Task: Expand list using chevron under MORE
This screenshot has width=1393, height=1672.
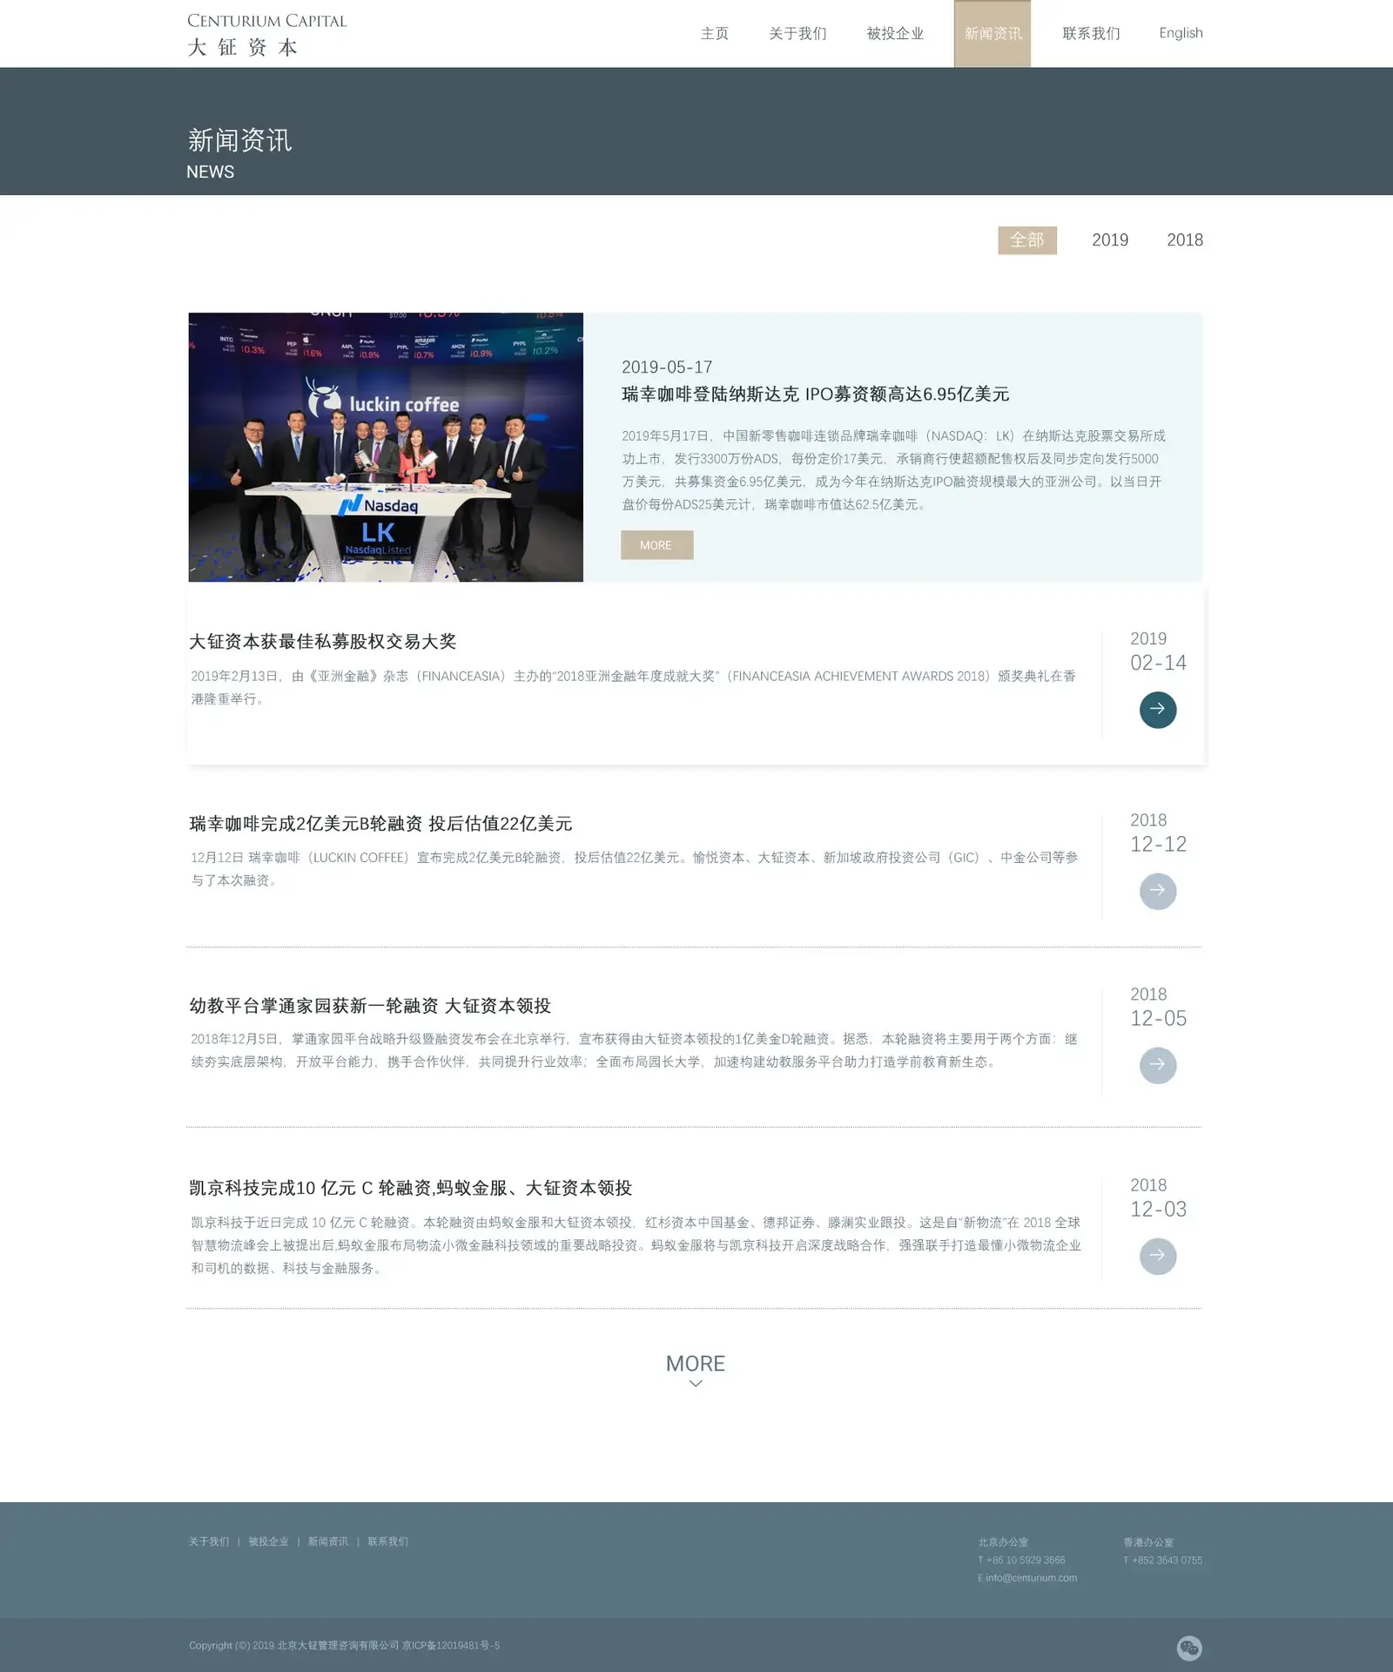Action: (x=696, y=1384)
